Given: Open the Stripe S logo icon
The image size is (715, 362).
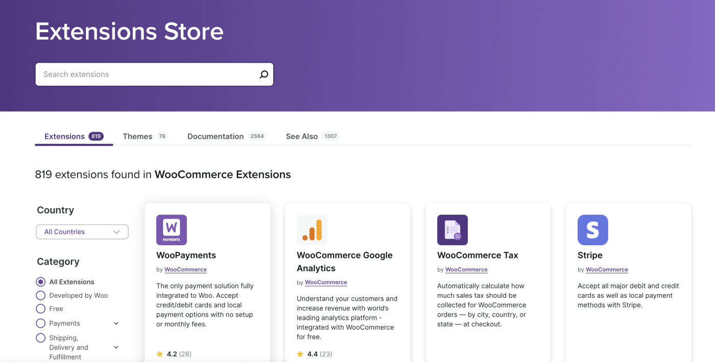Looking at the screenshot, I should pos(593,230).
